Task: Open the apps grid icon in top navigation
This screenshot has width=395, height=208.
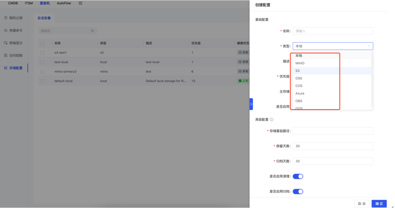Action: pos(80,3)
